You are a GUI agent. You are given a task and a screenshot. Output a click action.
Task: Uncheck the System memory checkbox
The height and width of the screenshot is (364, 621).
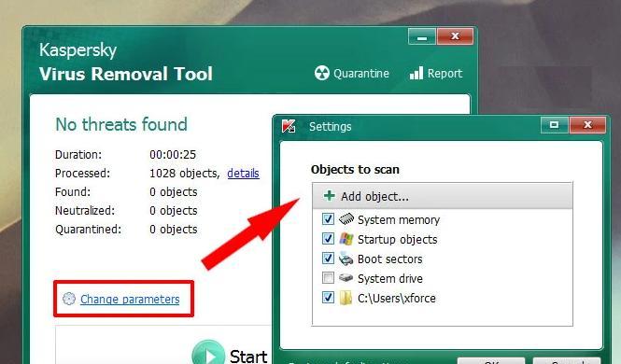tap(328, 218)
